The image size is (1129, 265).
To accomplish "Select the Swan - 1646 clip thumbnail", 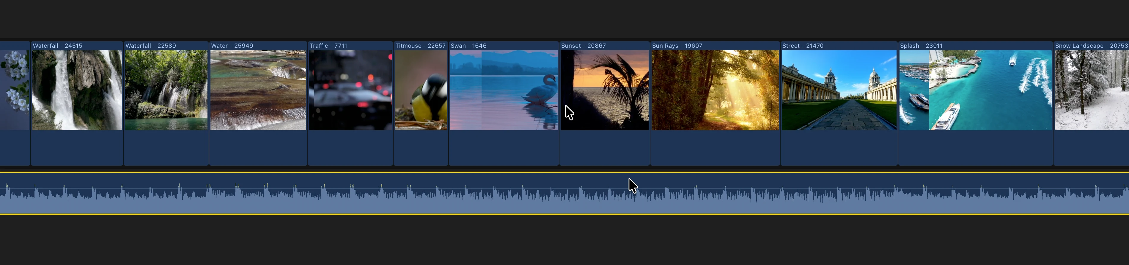I will pos(504,90).
